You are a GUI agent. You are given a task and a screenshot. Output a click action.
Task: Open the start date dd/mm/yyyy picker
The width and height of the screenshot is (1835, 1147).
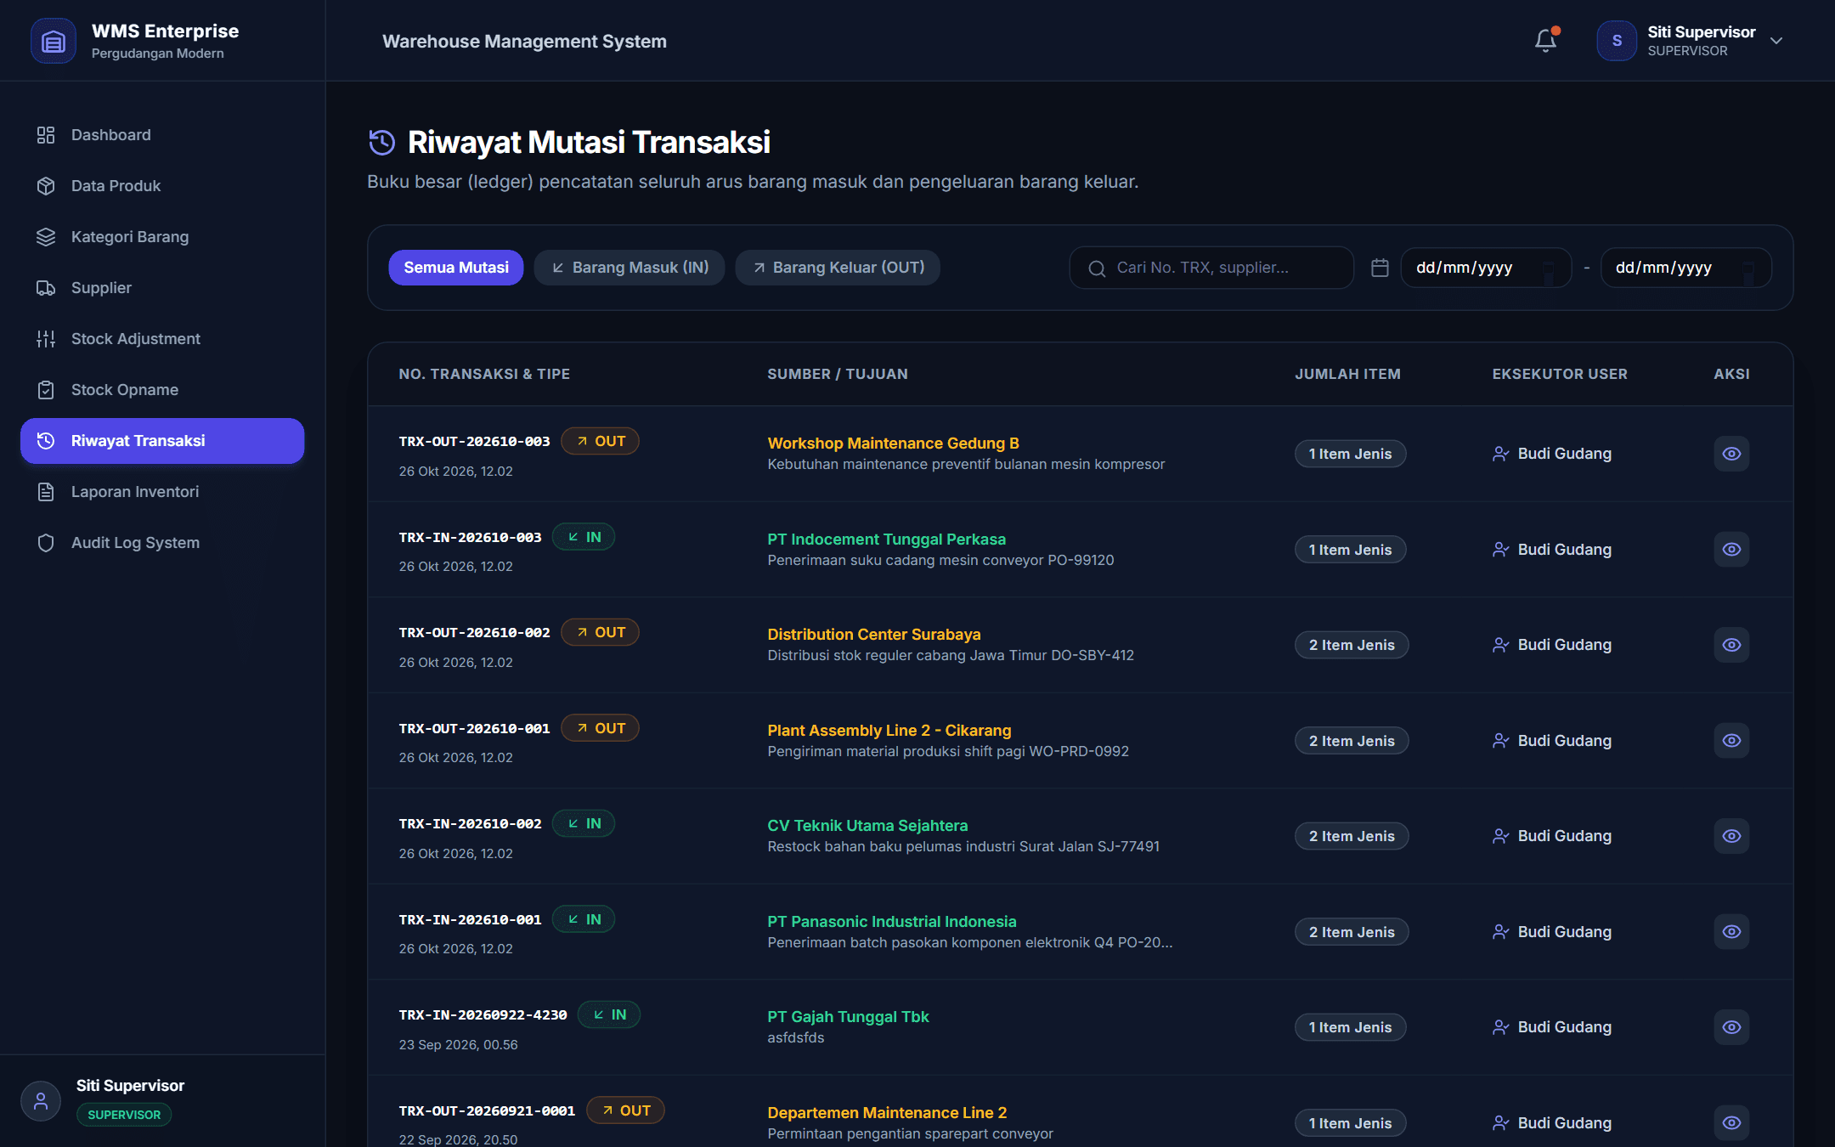pos(1486,268)
